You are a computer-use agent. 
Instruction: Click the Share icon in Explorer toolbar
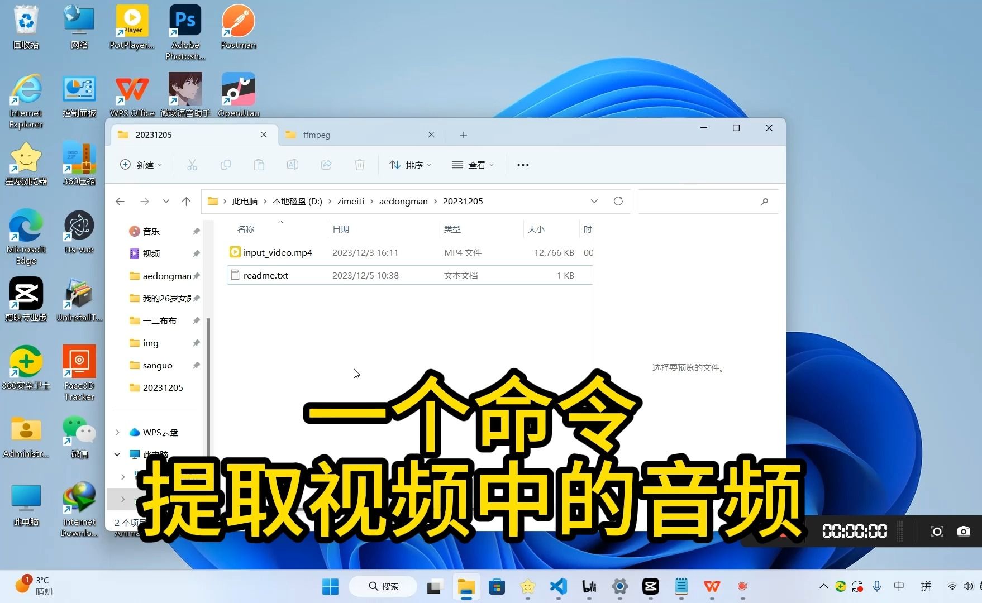coord(326,165)
